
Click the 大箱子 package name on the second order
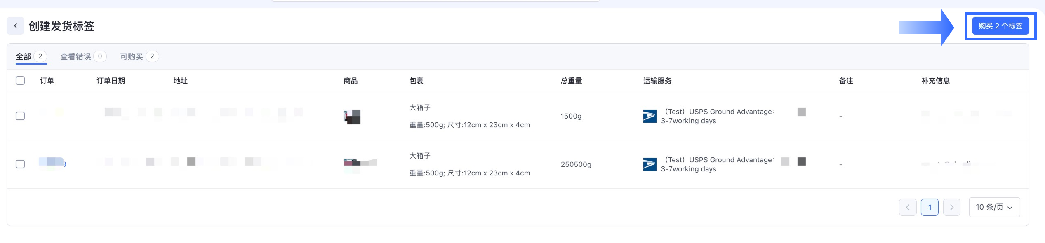point(419,156)
